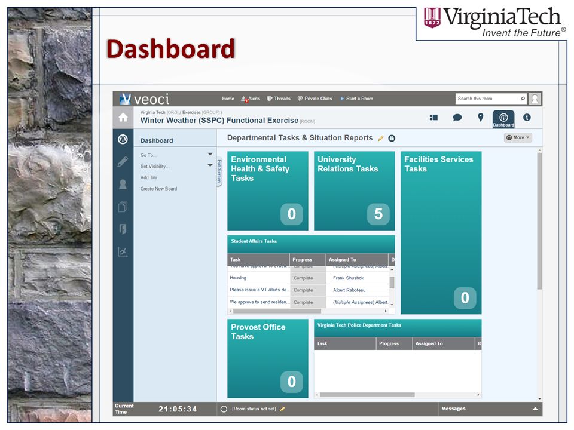Click the person sidebar icon
This screenshot has width=574, height=430.
pyautogui.click(x=123, y=185)
